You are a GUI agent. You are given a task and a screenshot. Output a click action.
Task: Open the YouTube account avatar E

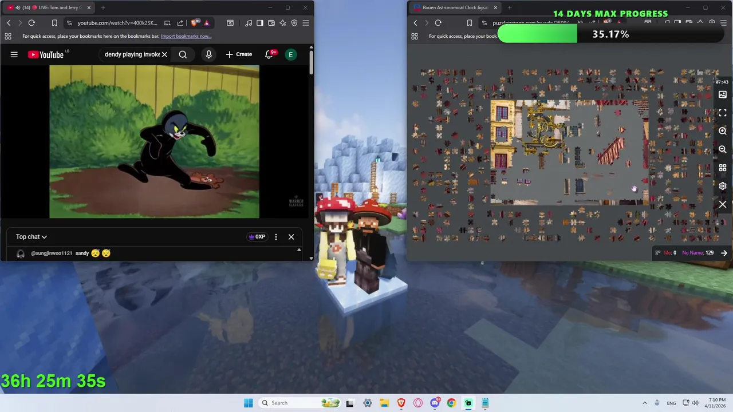[291, 54]
